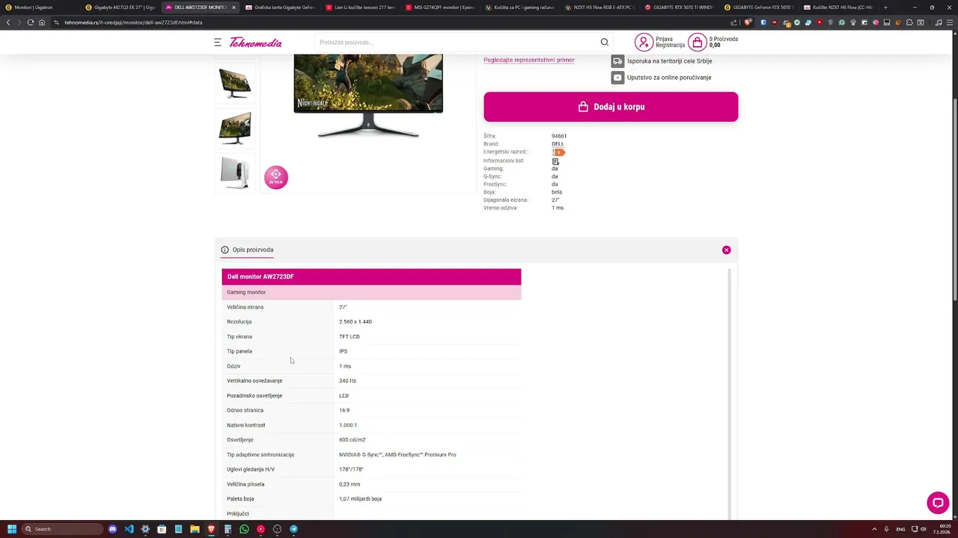Open Brave browser taskbar icon
This screenshot has width=958, height=538.
[x=211, y=529]
